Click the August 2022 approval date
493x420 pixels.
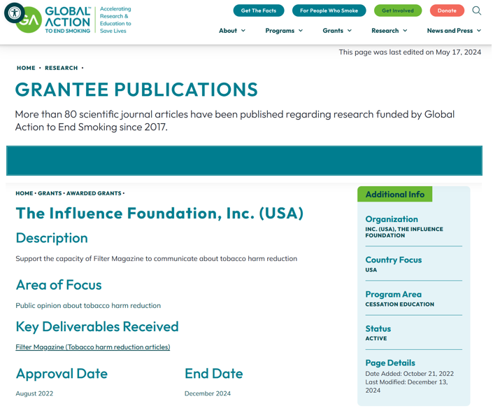34,393
